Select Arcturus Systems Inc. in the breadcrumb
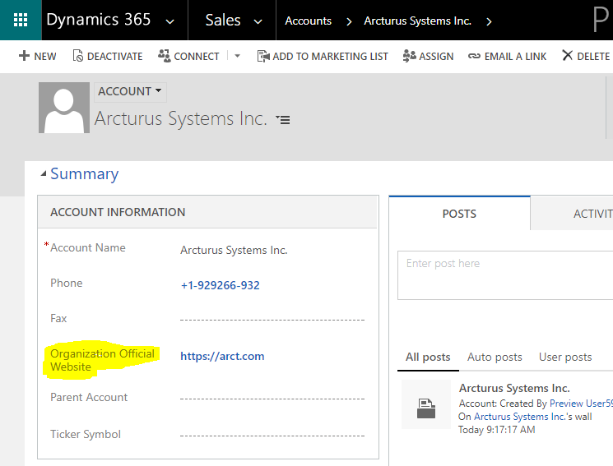This screenshot has height=466, width=613. 417,21
